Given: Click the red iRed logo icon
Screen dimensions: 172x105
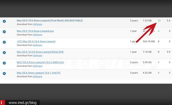Looking at the screenshot, I should pyautogui.click(x=3, y=102).
